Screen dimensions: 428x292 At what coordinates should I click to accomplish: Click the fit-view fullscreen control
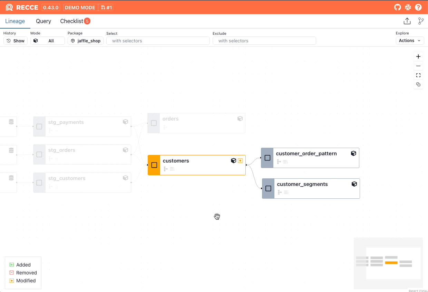click(x=418, y=75)
